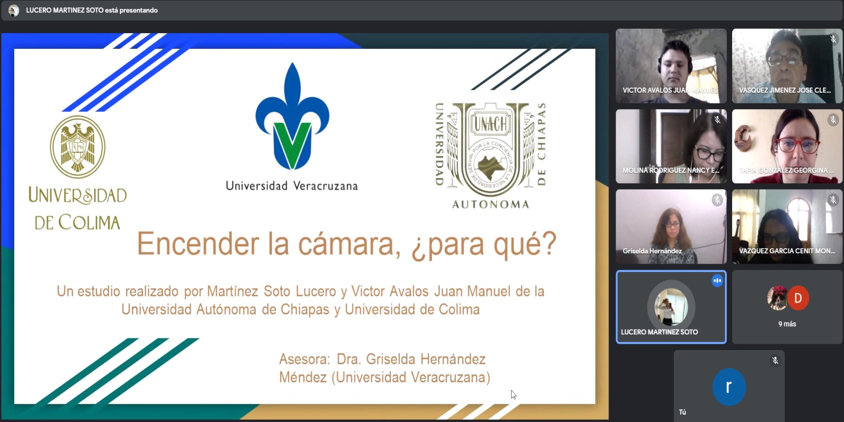Image resolution: width=844 pixels, height=422 pixels.
Task: Click muted mic icon on Tapia Gonzalez tile
Action: (x=833, y=120)
